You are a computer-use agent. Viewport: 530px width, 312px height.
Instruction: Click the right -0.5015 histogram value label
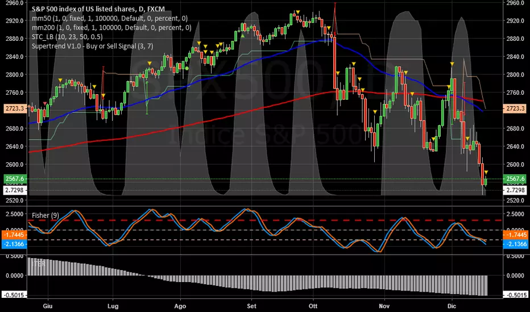pos(515,295)
